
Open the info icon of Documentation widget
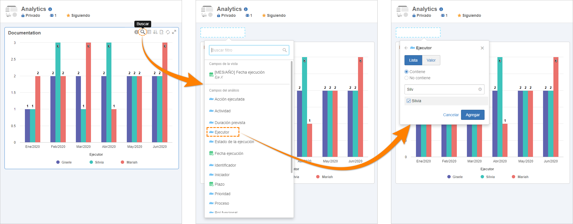click(x=136, y=32)
